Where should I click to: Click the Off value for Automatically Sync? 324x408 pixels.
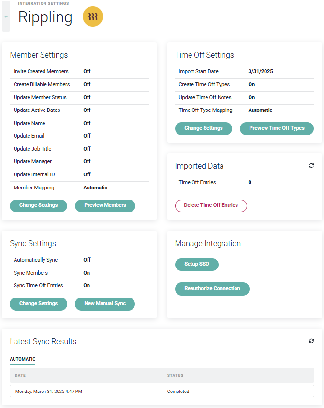(87, 260)
